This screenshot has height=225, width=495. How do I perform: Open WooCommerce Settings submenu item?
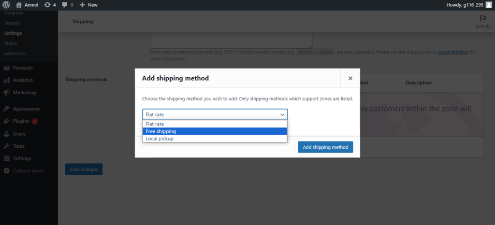(x=13, y=33)
